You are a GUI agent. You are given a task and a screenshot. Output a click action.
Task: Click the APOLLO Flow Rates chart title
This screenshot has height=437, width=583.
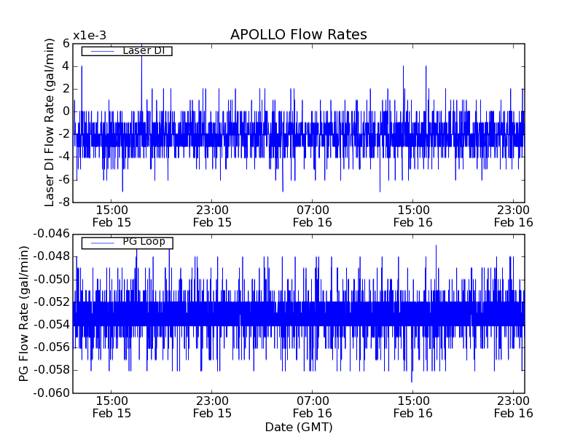tap(298, 35)
